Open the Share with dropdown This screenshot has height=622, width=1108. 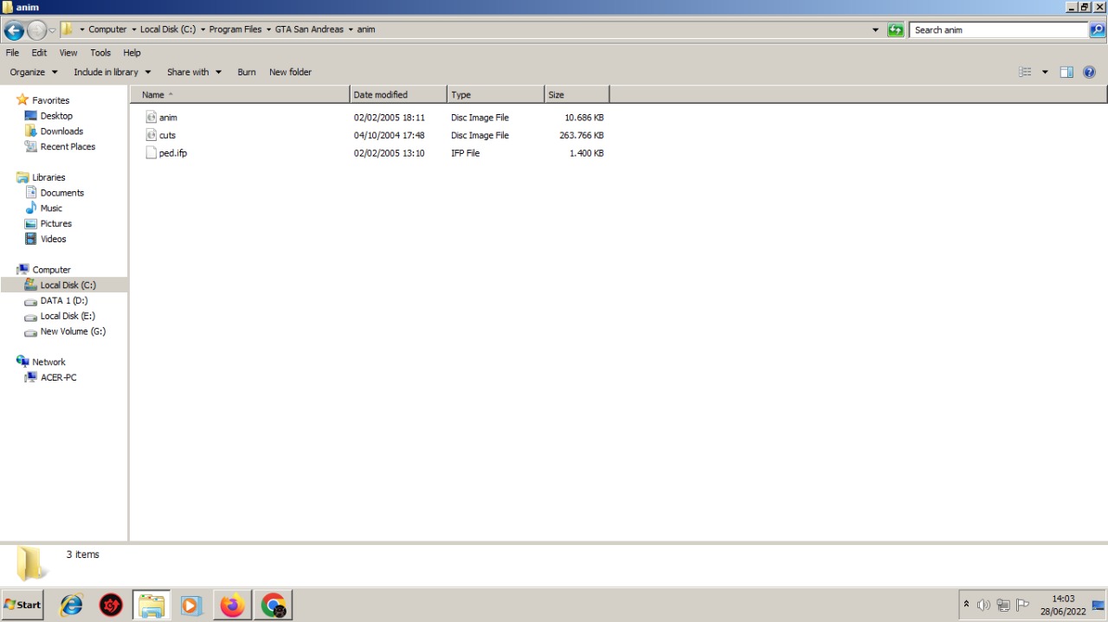point(194,73)
